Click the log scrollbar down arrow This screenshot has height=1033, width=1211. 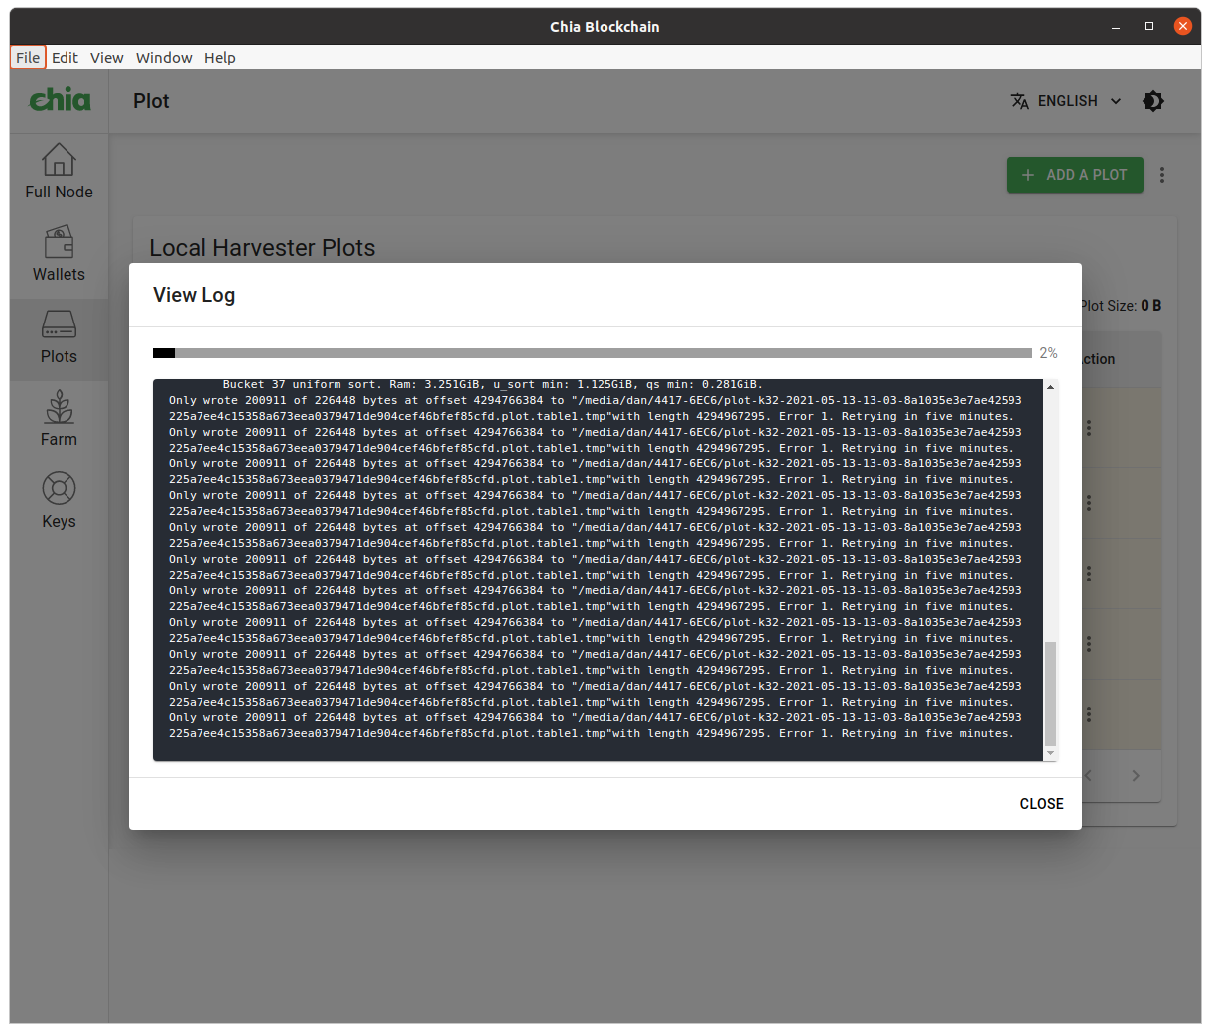1051,754
